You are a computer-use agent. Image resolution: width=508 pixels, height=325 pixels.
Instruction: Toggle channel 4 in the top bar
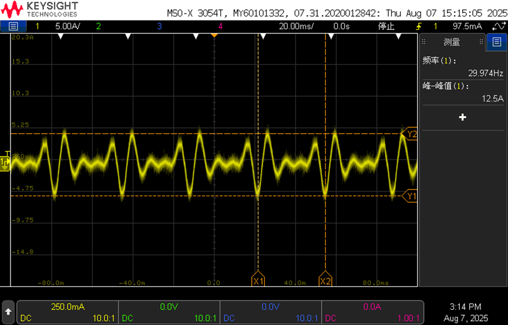(220, 26)
